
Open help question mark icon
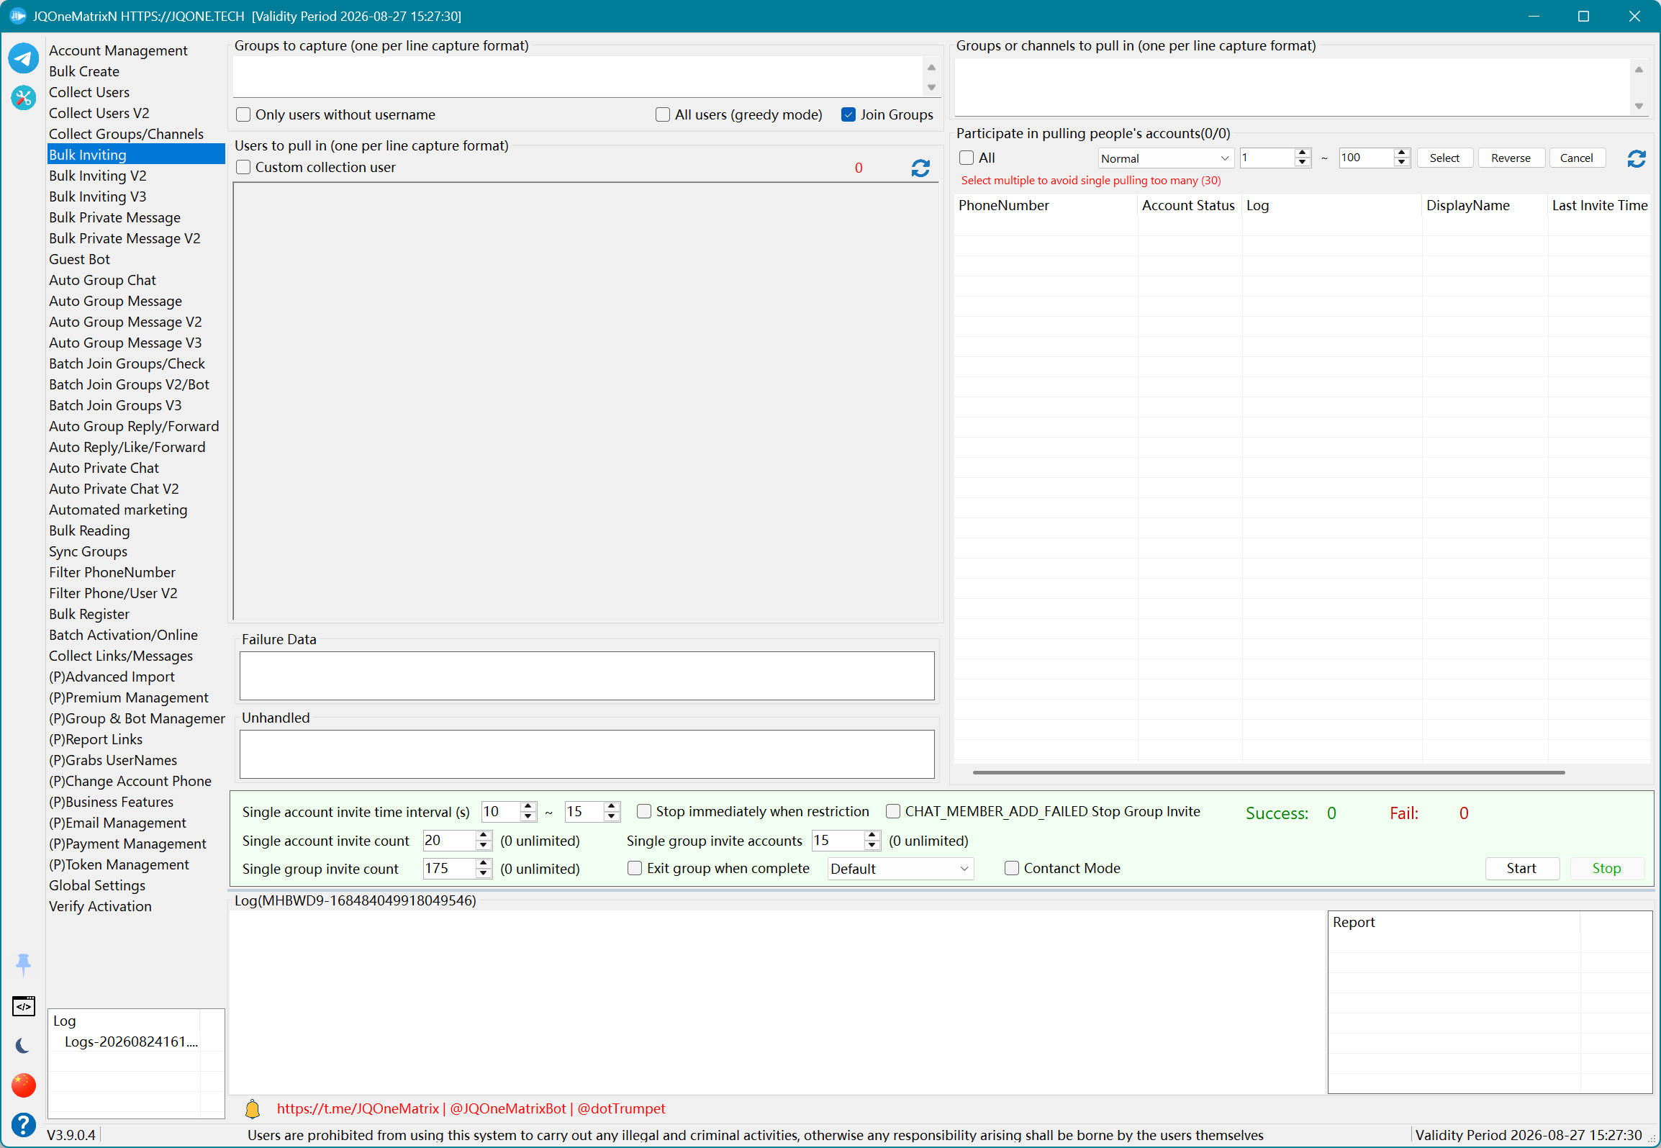point(23,1124)
